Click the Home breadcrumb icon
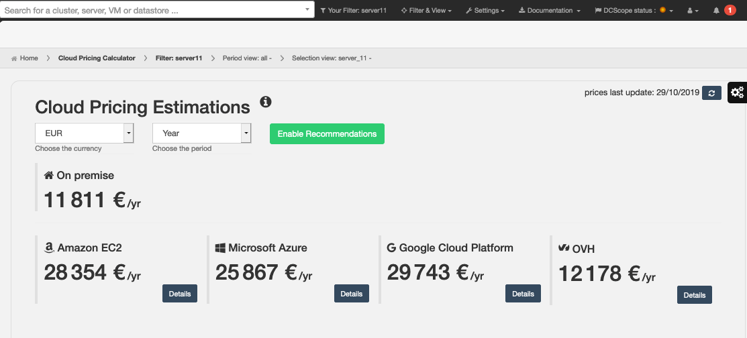Screen dimensions: 747x338 pos(14,58)
